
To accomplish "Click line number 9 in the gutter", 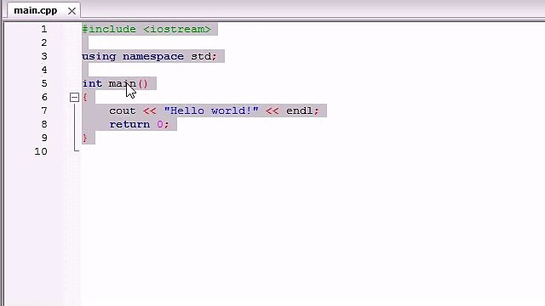I will (x=44, y=138).
